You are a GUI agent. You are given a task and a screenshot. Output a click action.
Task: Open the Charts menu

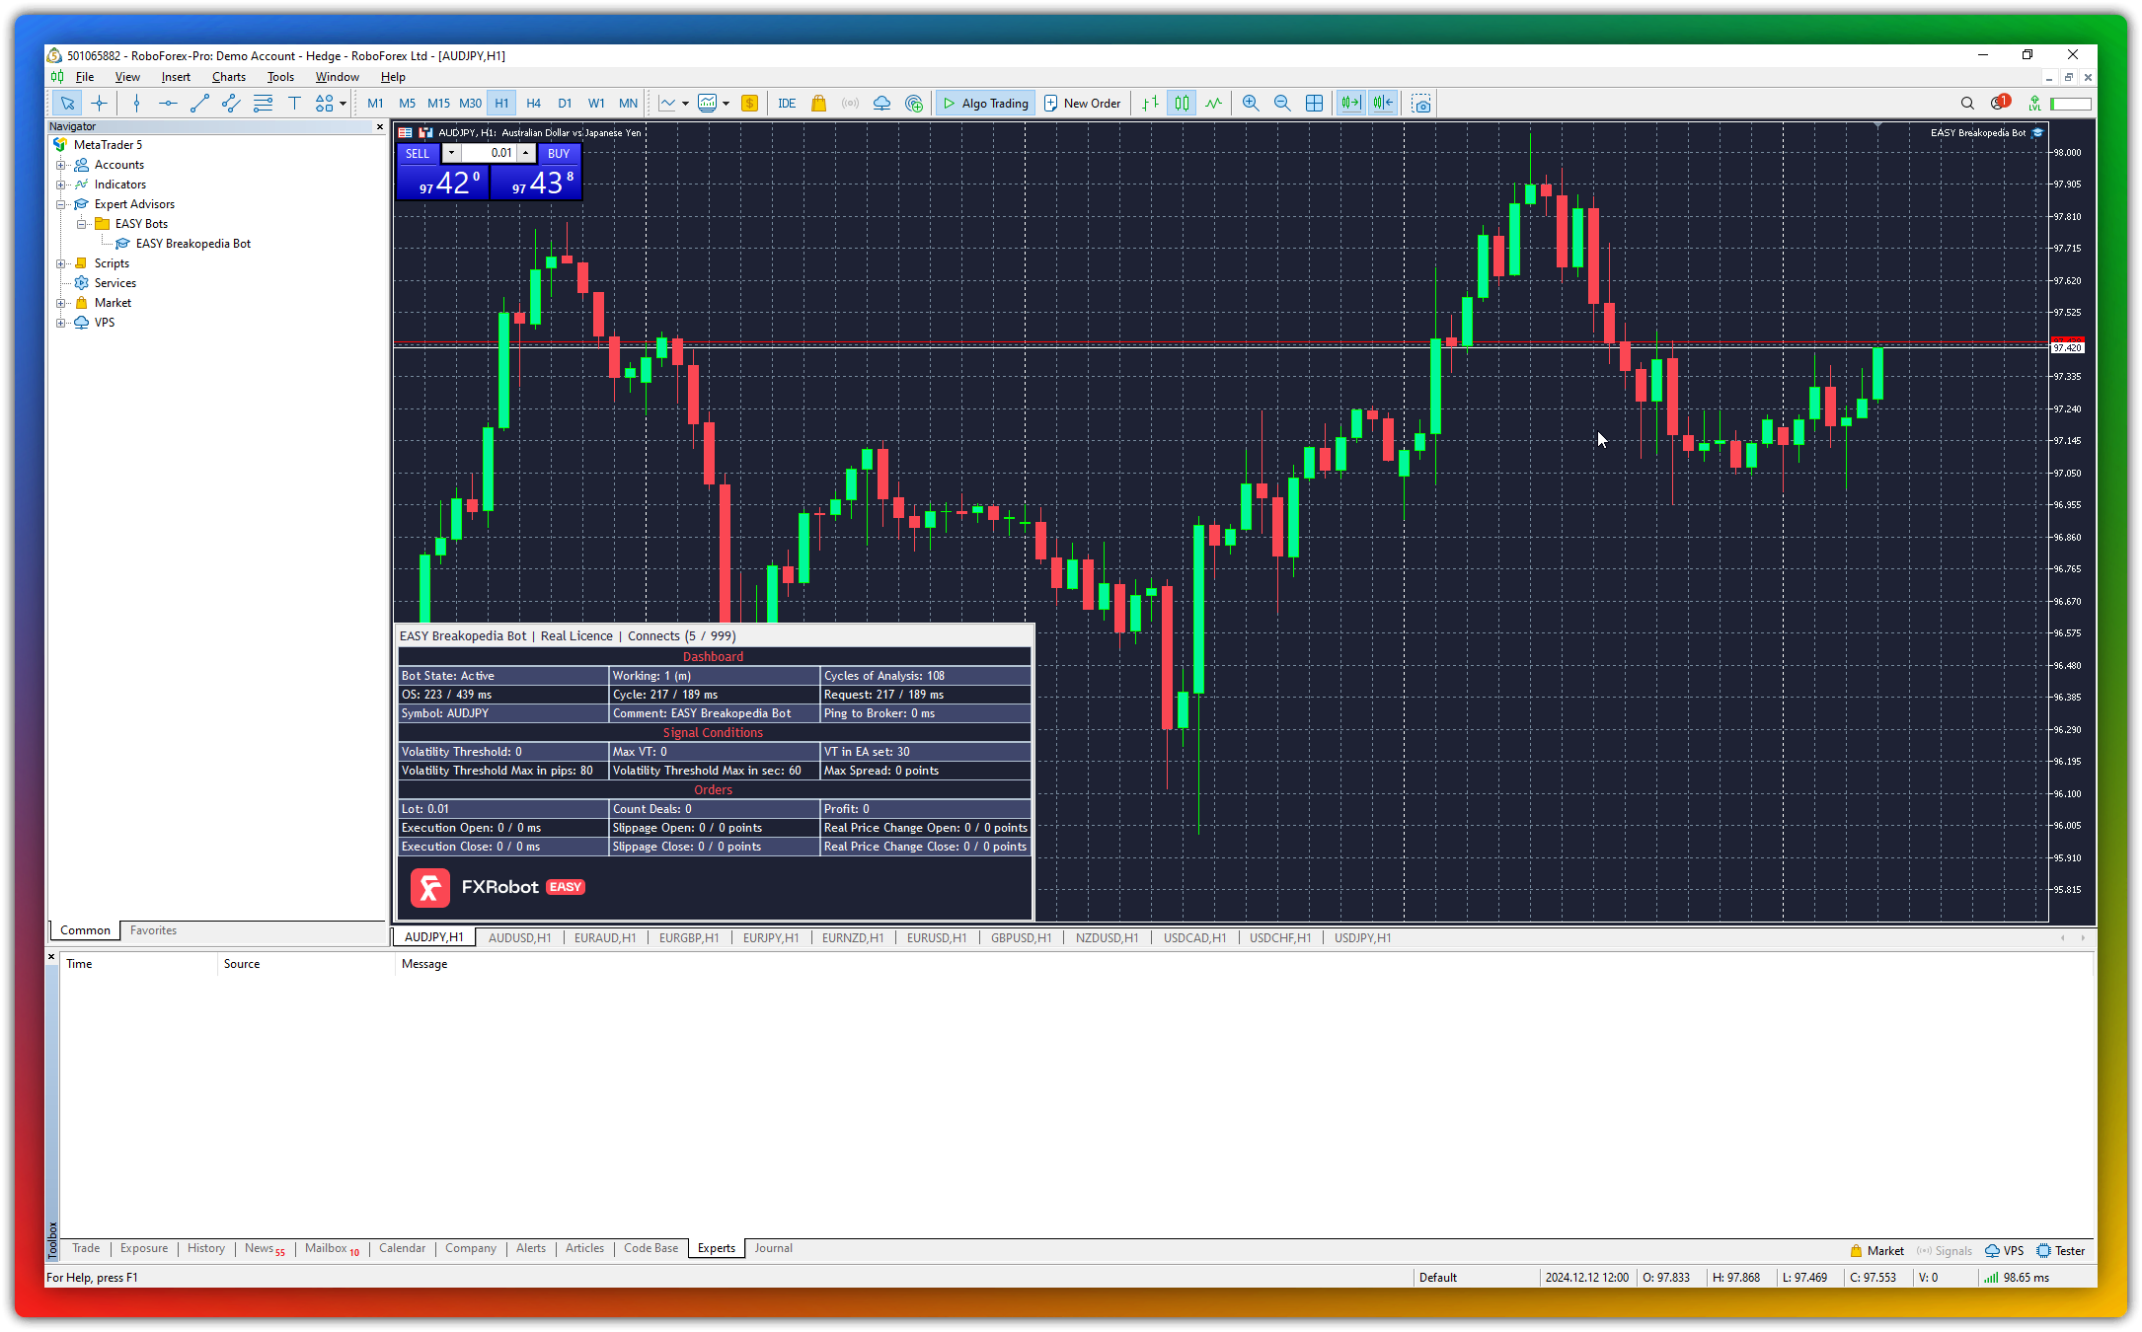pos(229,77)
